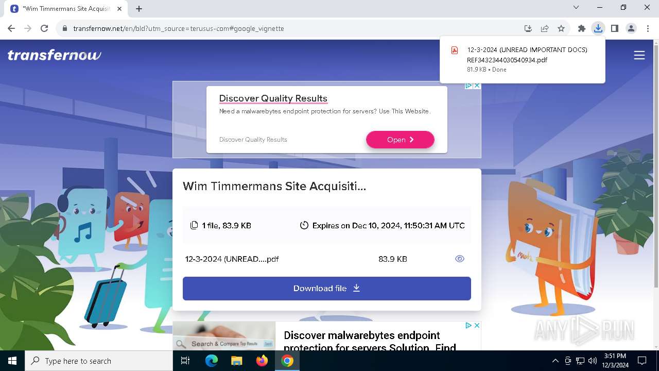
Task: Launch Microsoft Edge from taskbar
Action: point(212,361)
